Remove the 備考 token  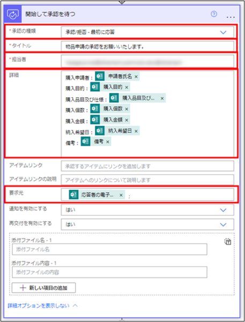108,142
